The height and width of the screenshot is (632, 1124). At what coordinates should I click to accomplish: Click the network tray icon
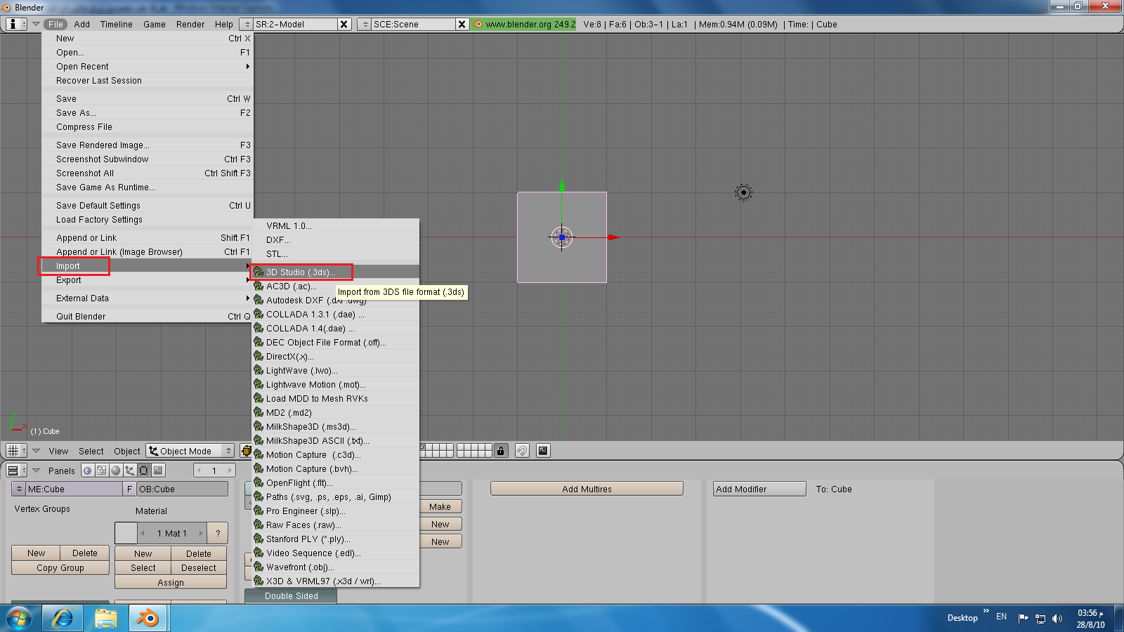pos(1040,619)
